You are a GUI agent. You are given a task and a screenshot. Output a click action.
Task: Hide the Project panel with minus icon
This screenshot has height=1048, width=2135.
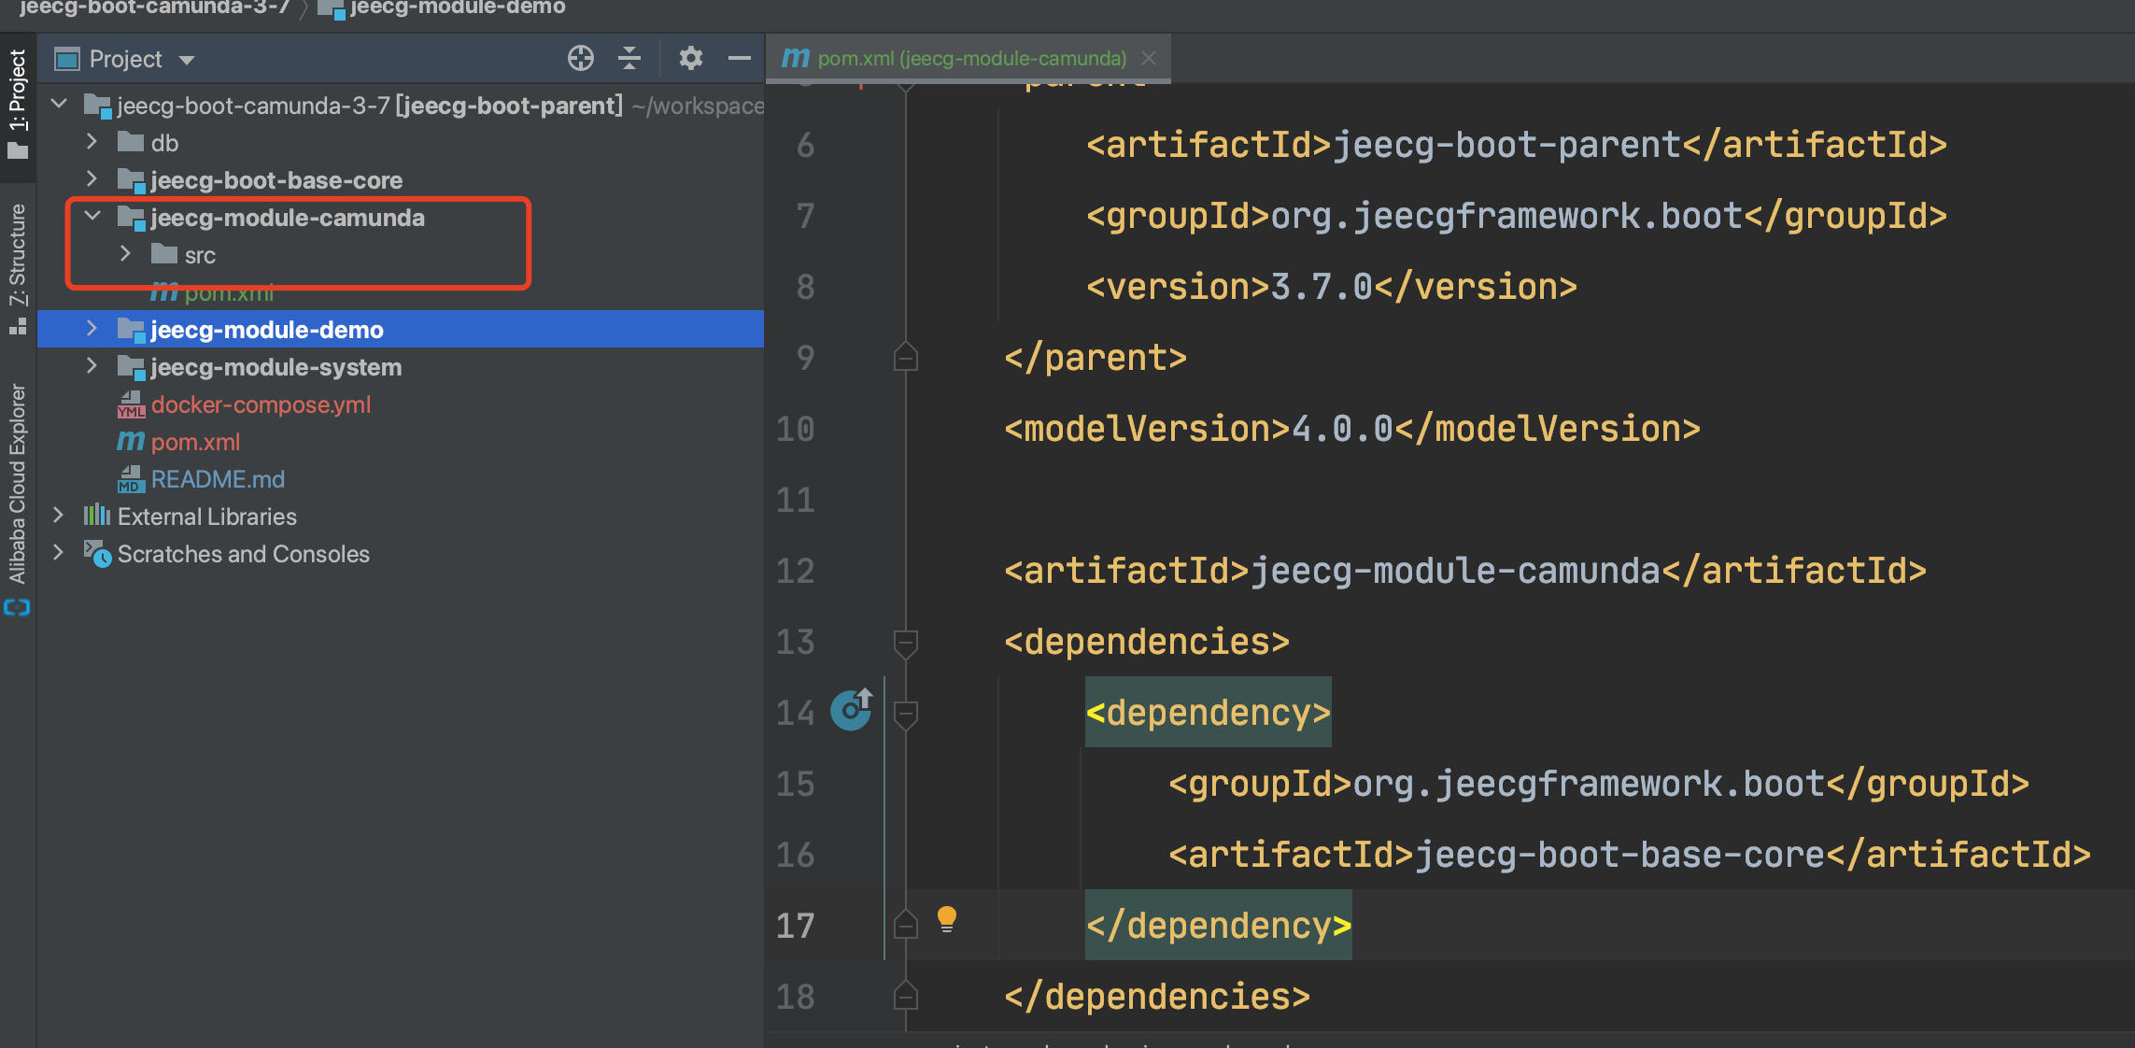[740, 58]
